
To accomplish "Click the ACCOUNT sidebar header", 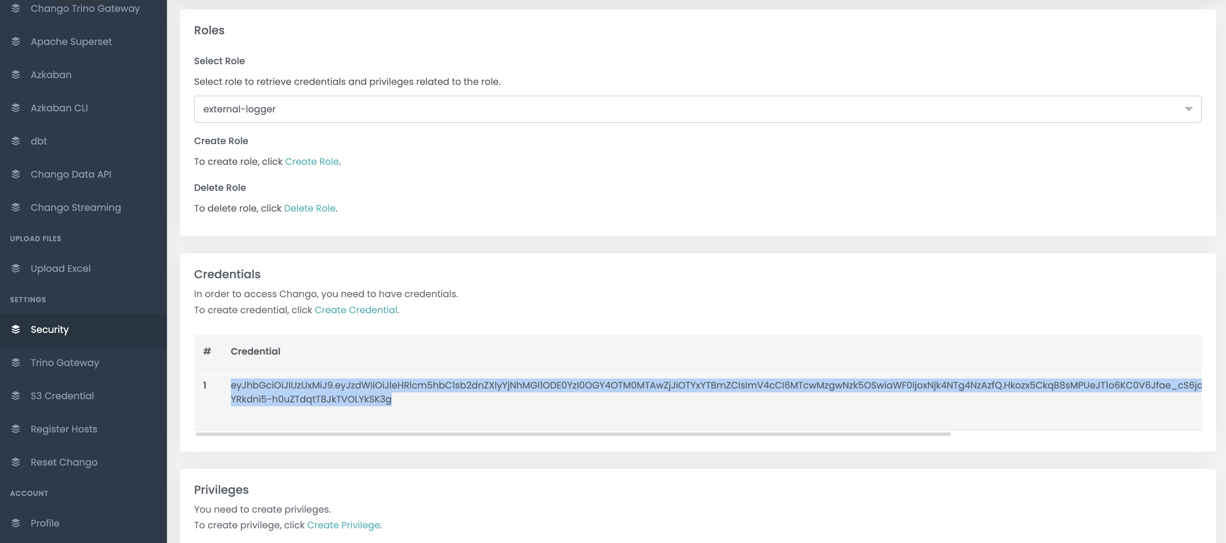I will [x=29, y=493].
